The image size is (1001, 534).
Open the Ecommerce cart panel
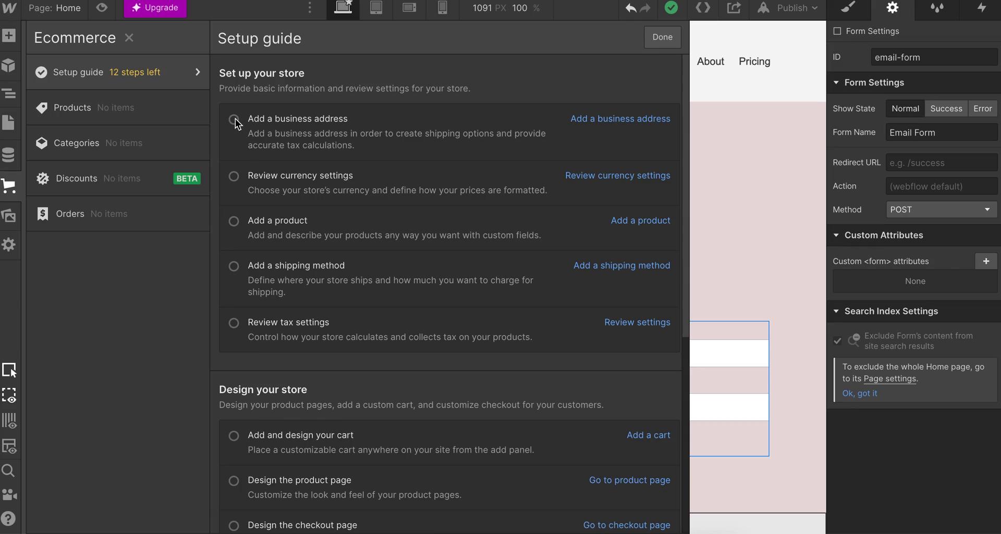click(9, 186)
